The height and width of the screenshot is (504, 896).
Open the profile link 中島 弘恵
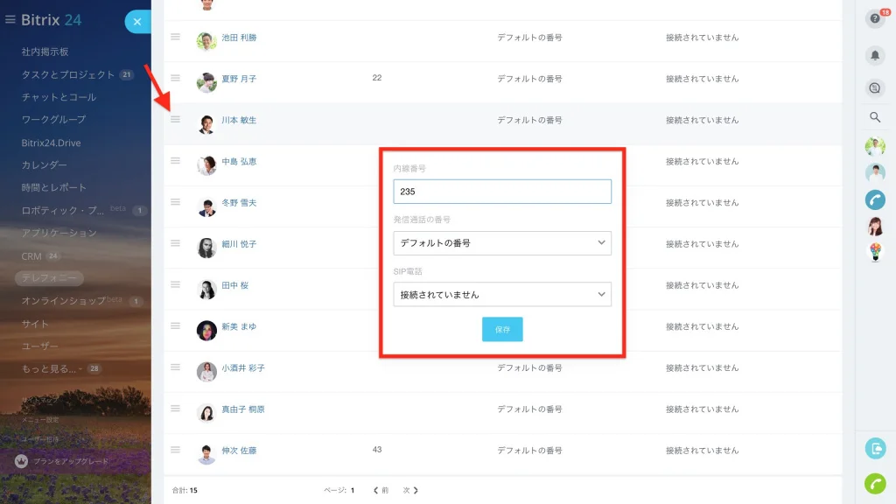(239, 161)
